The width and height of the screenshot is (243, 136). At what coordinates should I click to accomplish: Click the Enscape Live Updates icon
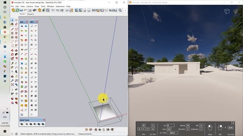[17, 10]
